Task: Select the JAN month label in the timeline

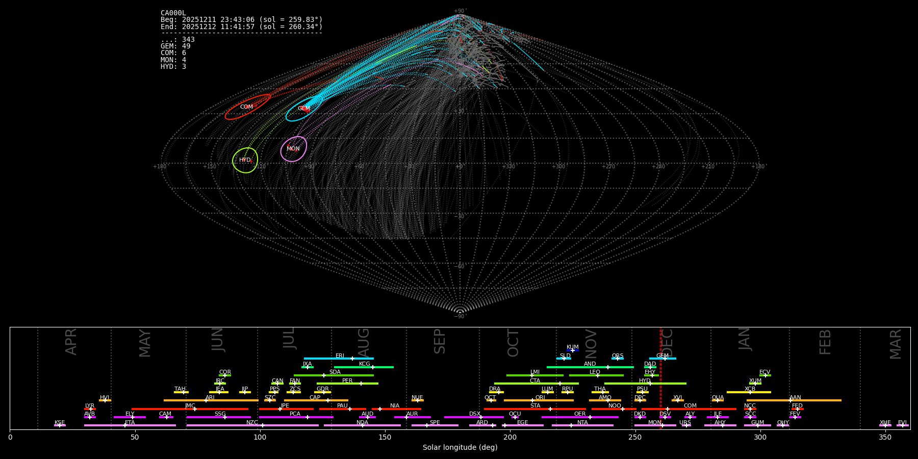Action: click(745, 339)
